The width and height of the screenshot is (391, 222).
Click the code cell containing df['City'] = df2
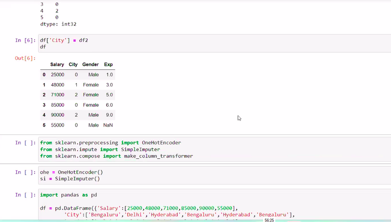[195, 43]
